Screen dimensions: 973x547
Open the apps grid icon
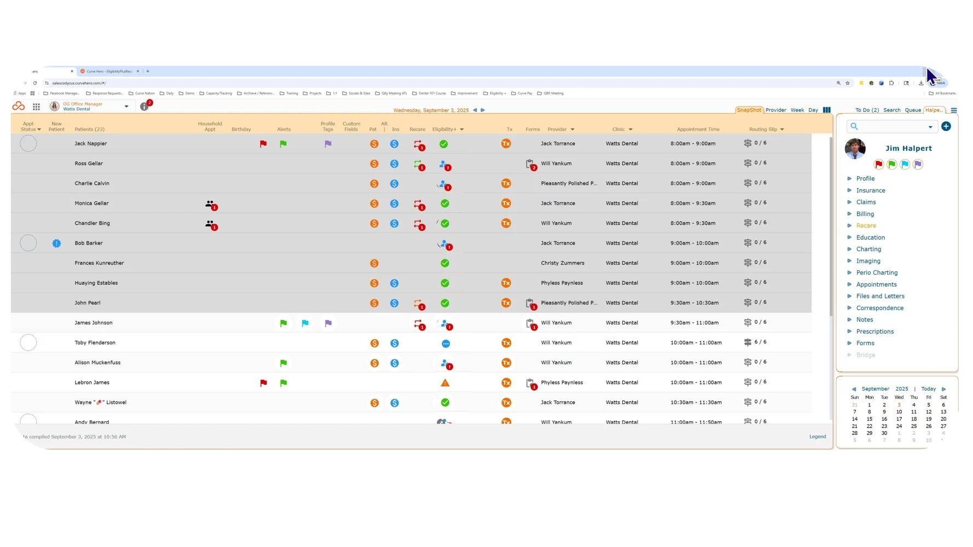tap(36, 107)
